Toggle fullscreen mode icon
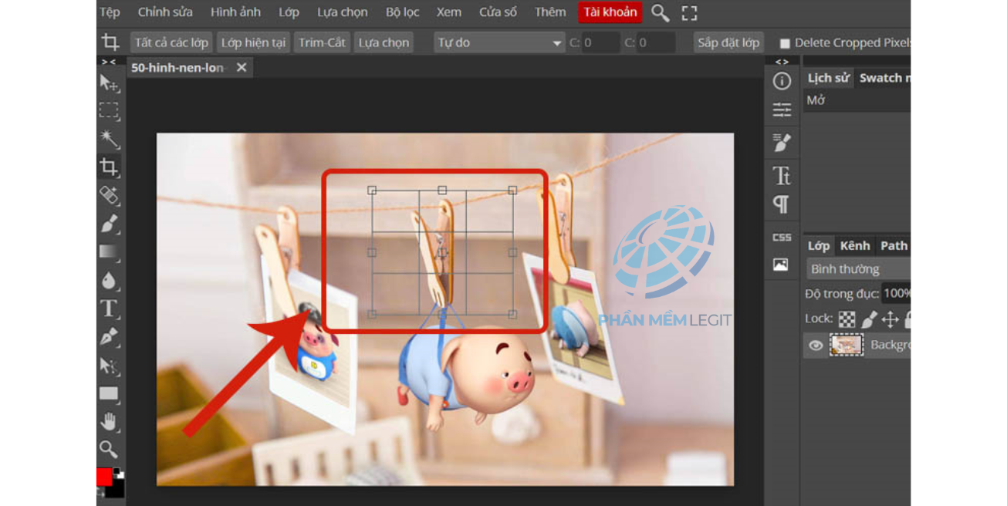 click(689, 13)
